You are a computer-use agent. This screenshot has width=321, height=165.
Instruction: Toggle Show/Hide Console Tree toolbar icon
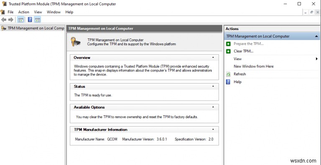20,20
